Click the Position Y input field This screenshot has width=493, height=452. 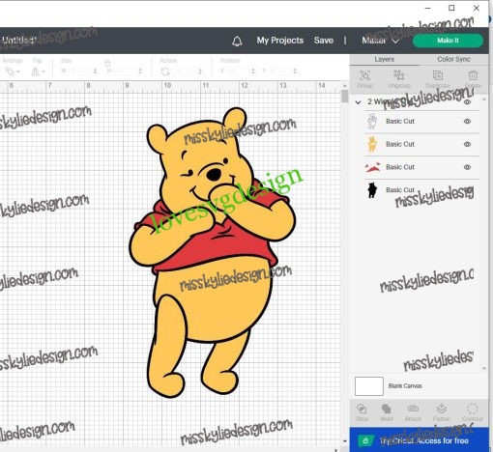pos(280,71)
